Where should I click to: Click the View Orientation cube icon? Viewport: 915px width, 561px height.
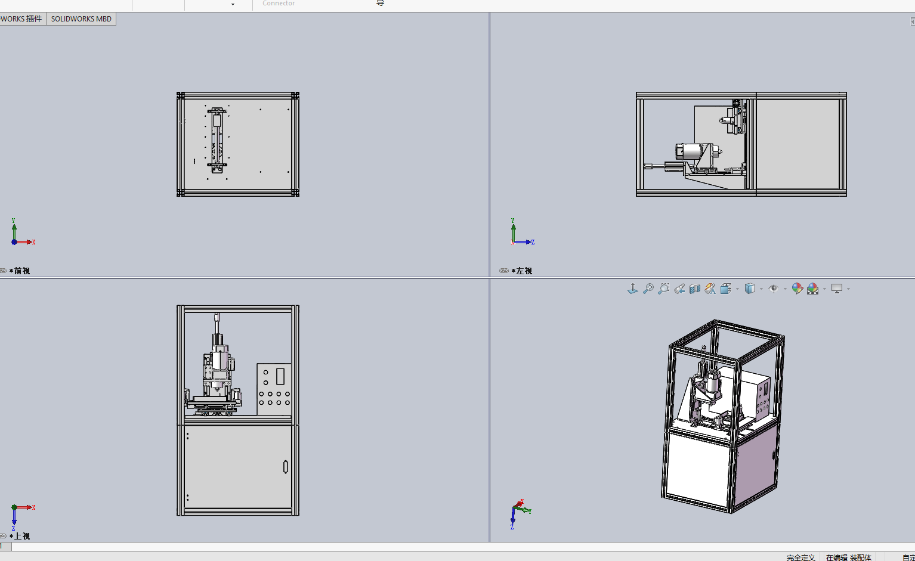726,289
